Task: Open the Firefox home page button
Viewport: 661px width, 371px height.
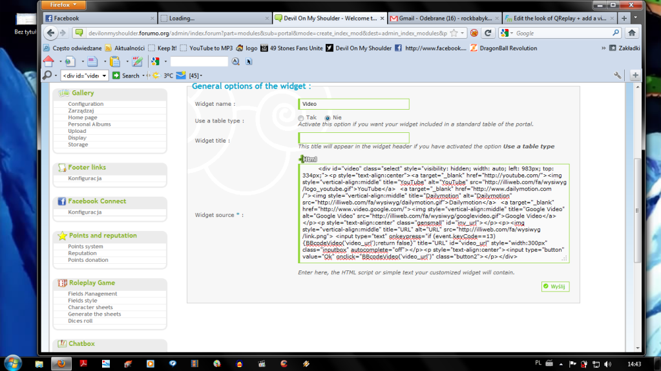Action: [x=631, y=33]
